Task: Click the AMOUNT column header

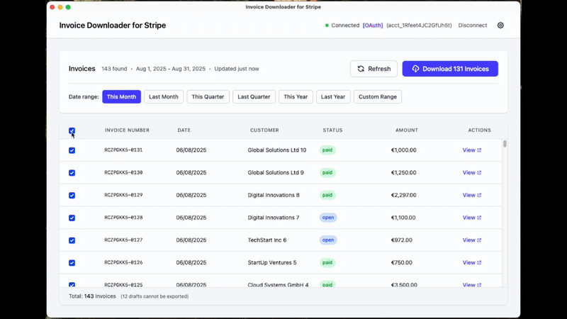Action: click(407, 130)
